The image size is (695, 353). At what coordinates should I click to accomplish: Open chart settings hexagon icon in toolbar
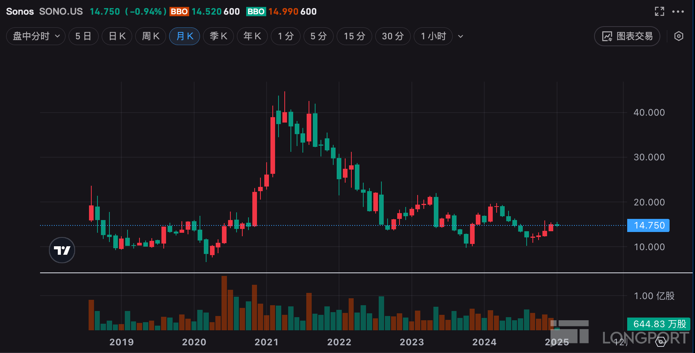[679, 36]
